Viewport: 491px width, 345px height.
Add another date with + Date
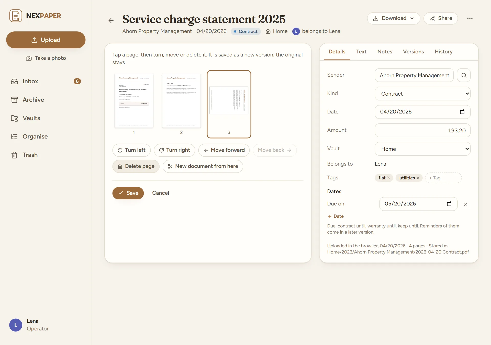pyautogui.click(x=336, y=216)
